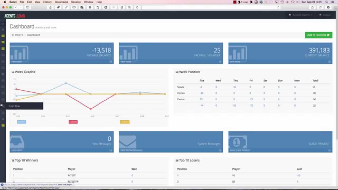Click the AGENTS ADMIN logo
Image resolution: width=338 pixels, height=190 pixels.
click(15, 16)
